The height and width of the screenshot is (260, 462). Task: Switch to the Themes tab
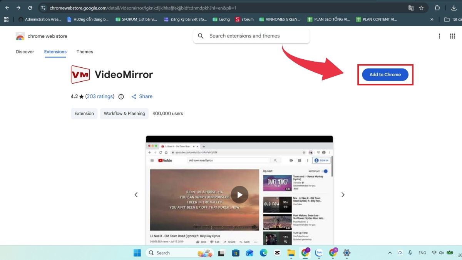tap(85, 52)
